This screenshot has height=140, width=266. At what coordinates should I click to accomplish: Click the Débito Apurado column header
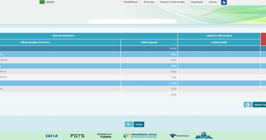[149, 42]
